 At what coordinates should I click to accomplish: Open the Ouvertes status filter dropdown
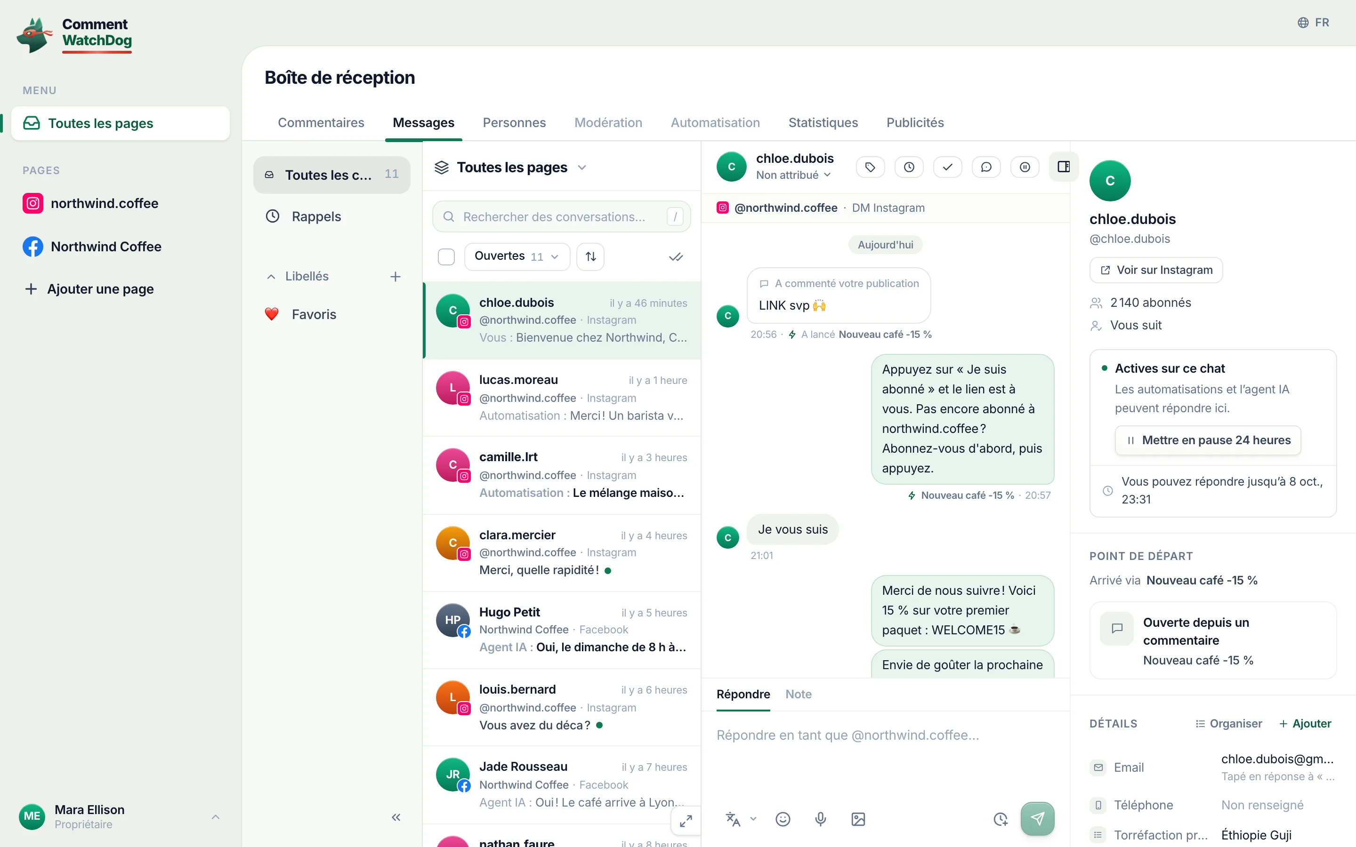point(517,256)
